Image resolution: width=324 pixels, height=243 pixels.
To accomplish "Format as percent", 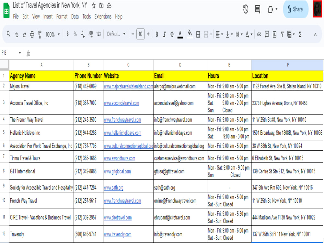I will [75, 34].
